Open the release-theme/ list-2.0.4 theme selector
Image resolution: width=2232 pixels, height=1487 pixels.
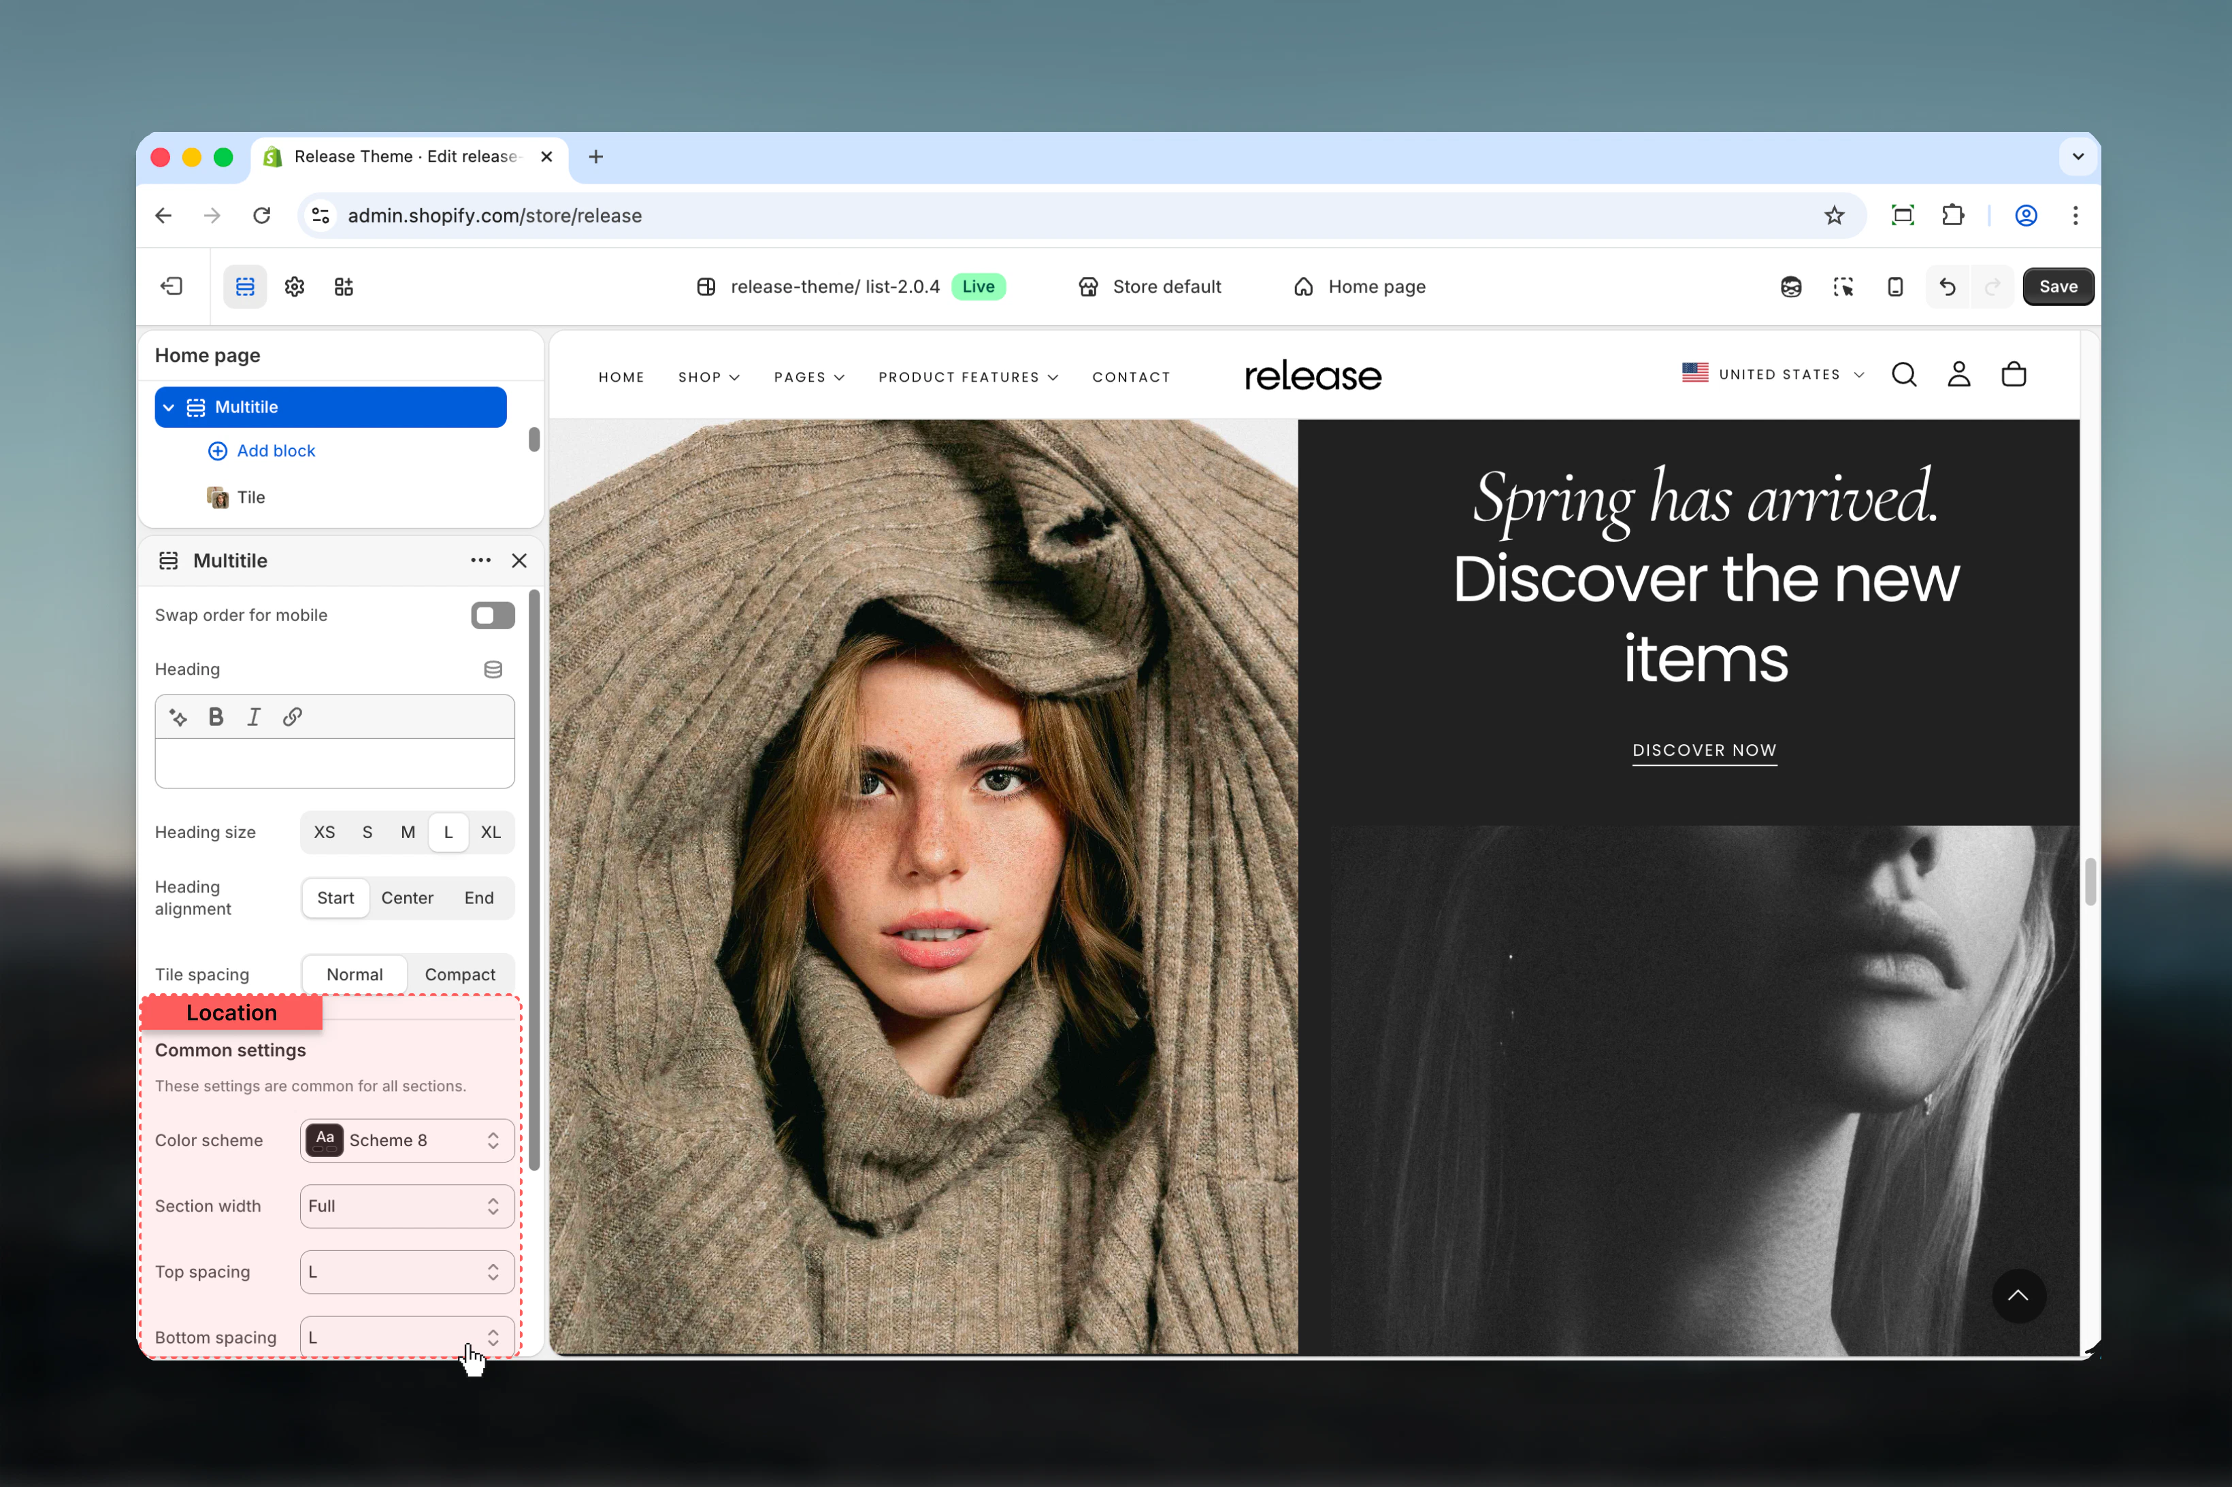tap(850, 286)
